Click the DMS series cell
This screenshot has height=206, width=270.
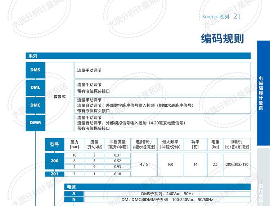click(x=35, y=70)
